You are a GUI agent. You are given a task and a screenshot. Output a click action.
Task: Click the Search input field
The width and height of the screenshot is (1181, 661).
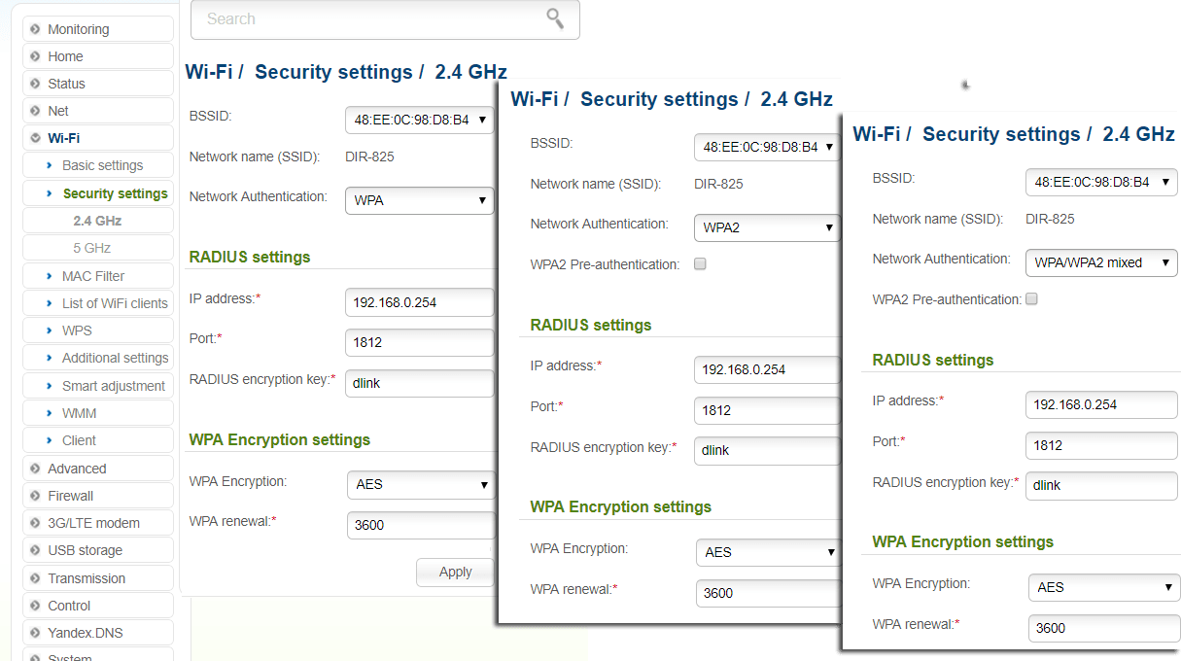[x=369, y=19]
